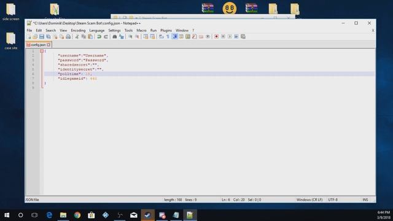Click the Save Recorded Macro icon
393x221 pixels.
pyautogui.click(x=243, y=37)
